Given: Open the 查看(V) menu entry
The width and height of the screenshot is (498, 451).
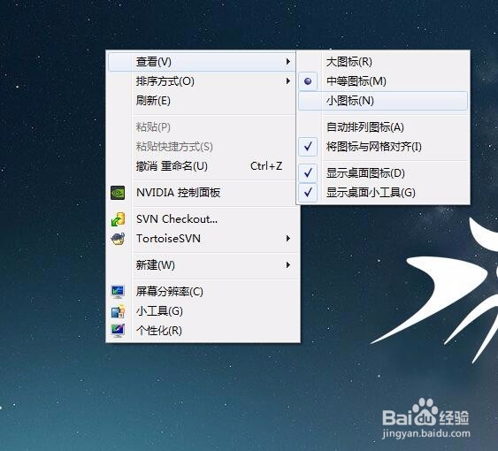Looking at the screenshot, I should pyautogui.click(x=202, y=62).
